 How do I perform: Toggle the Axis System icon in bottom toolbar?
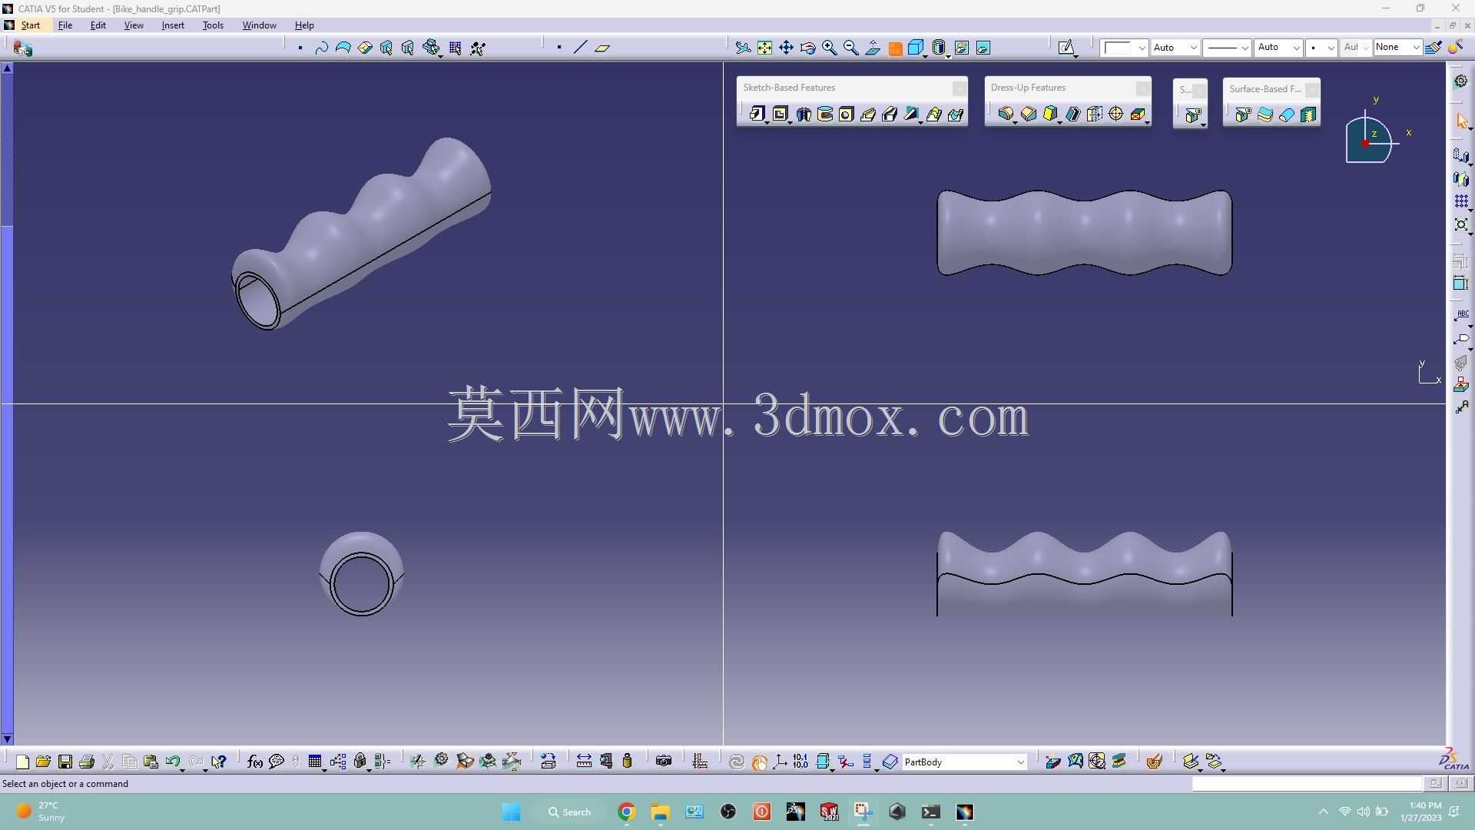click(x=780, y=762)
